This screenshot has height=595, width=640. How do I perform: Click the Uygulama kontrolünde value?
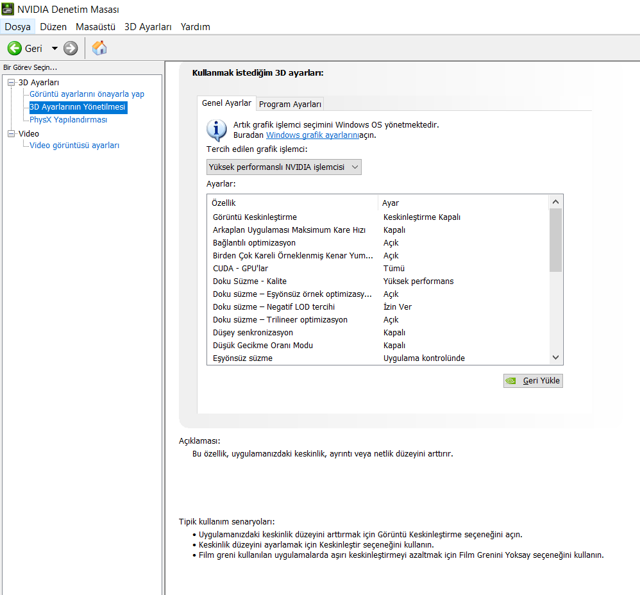pyautogui.click(x=424, y=358)
